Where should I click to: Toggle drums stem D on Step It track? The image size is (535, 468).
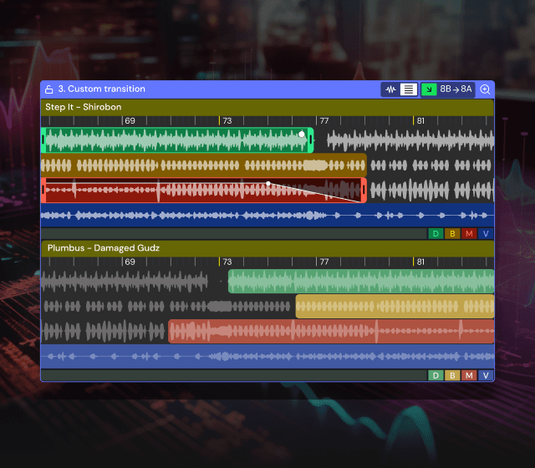point(435,234)
